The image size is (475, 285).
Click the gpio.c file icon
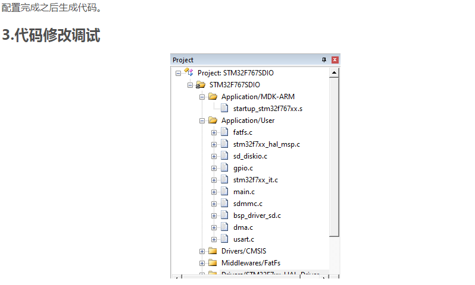pyautogui.click(x=224, y=167)
